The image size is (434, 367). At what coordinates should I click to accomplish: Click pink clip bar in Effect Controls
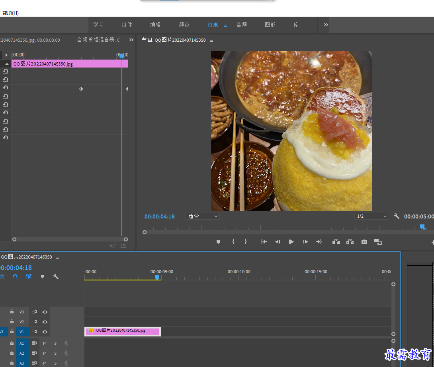click(70, 64)
